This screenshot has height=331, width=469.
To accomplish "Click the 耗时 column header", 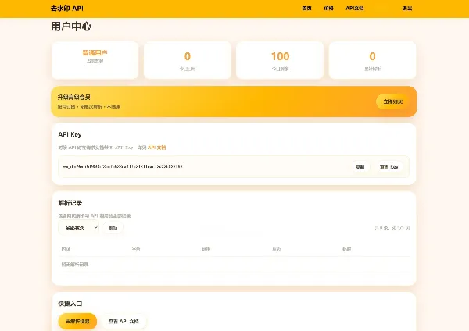I will click(x=346, y=249).
